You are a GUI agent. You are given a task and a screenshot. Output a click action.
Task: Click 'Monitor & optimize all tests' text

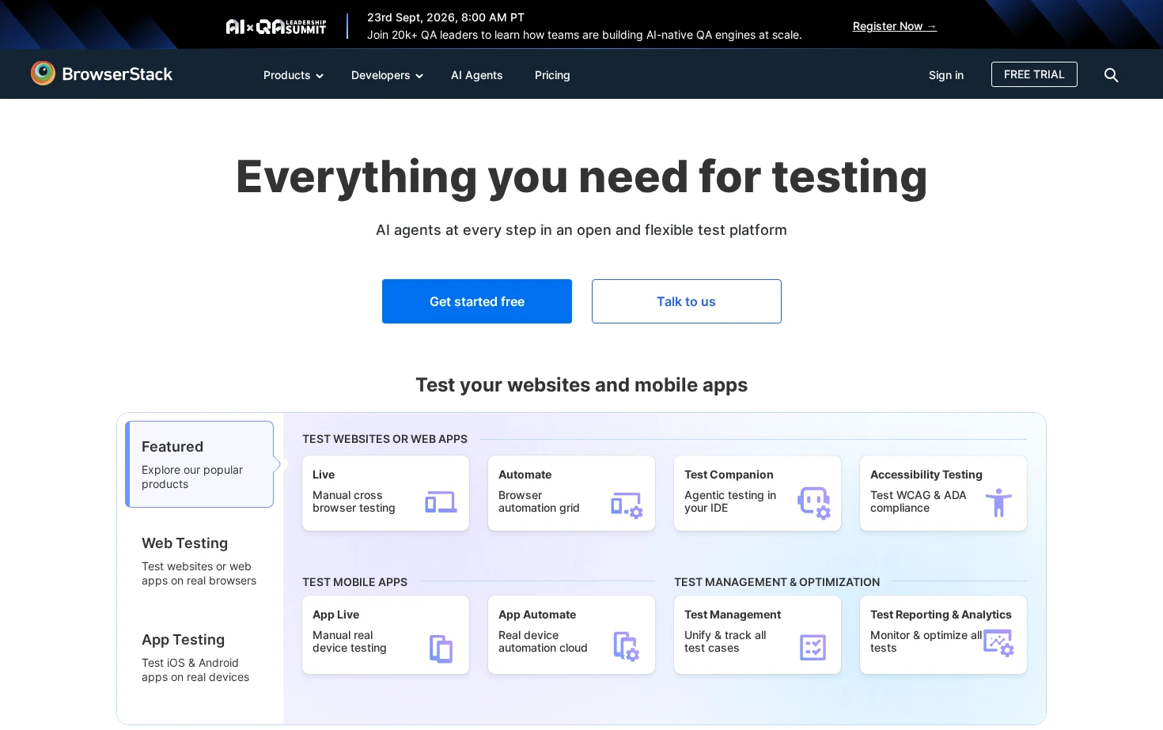[926, 641]
